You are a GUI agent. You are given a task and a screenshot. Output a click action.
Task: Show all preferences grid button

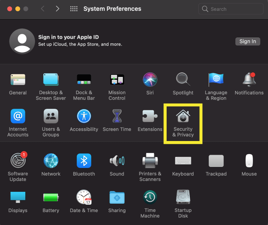(x=74, y=8)
